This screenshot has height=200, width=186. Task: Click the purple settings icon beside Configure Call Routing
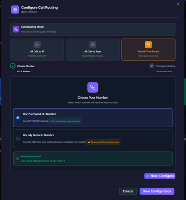pyautogui.click(x=15, y=10)
